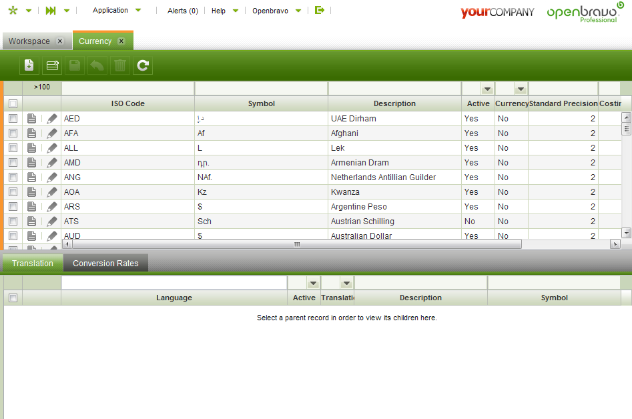The image size is (632, 419).
Task: Open Translation grid Active filter dropdown
Action: [313, 284]
